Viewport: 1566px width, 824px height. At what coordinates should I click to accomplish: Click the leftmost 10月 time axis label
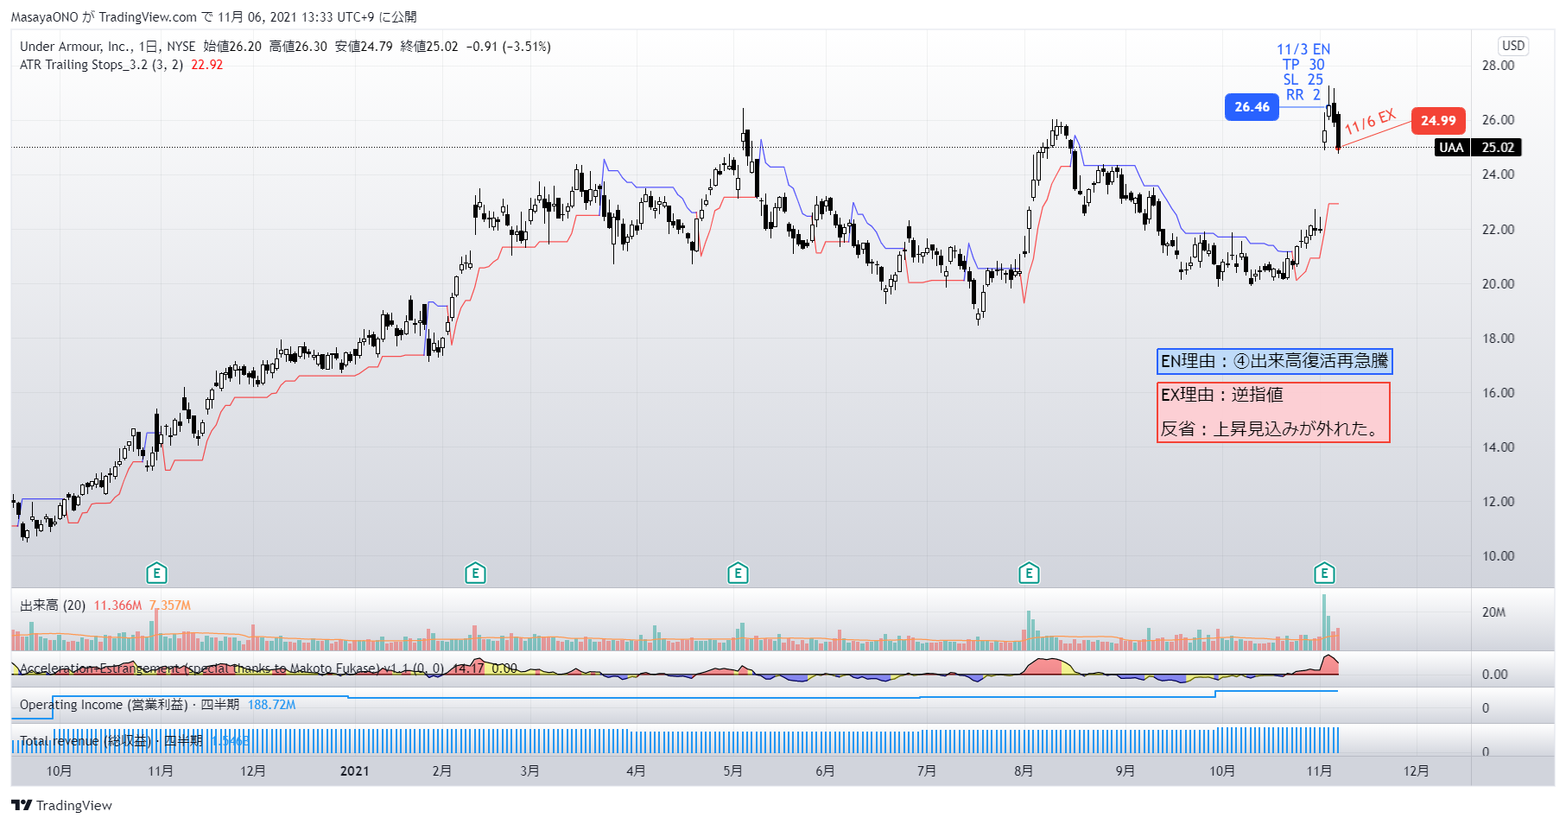click(x=59, y=771)
